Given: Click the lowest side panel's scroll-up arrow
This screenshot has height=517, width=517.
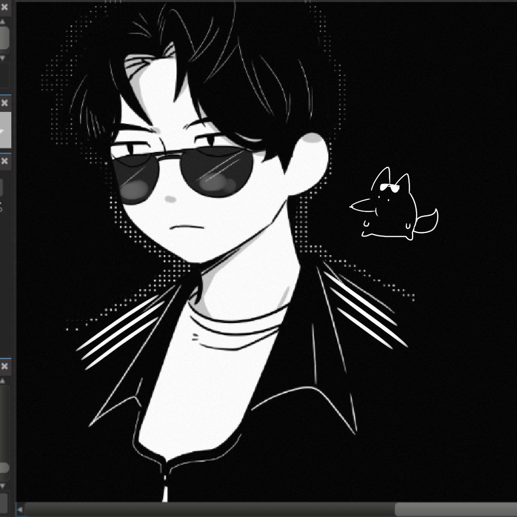Looking at the screenshot, I should point(3,381).
